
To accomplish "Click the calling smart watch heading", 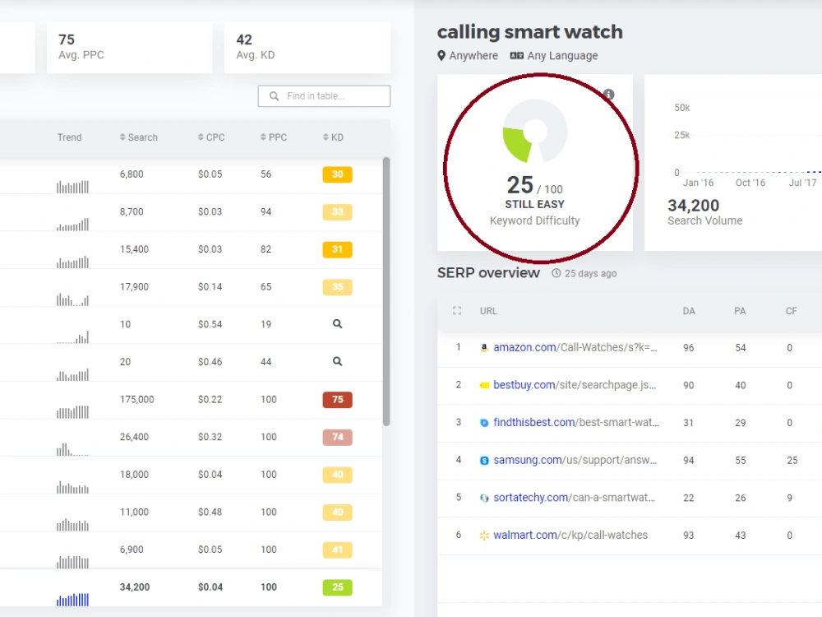I will 530,32.
